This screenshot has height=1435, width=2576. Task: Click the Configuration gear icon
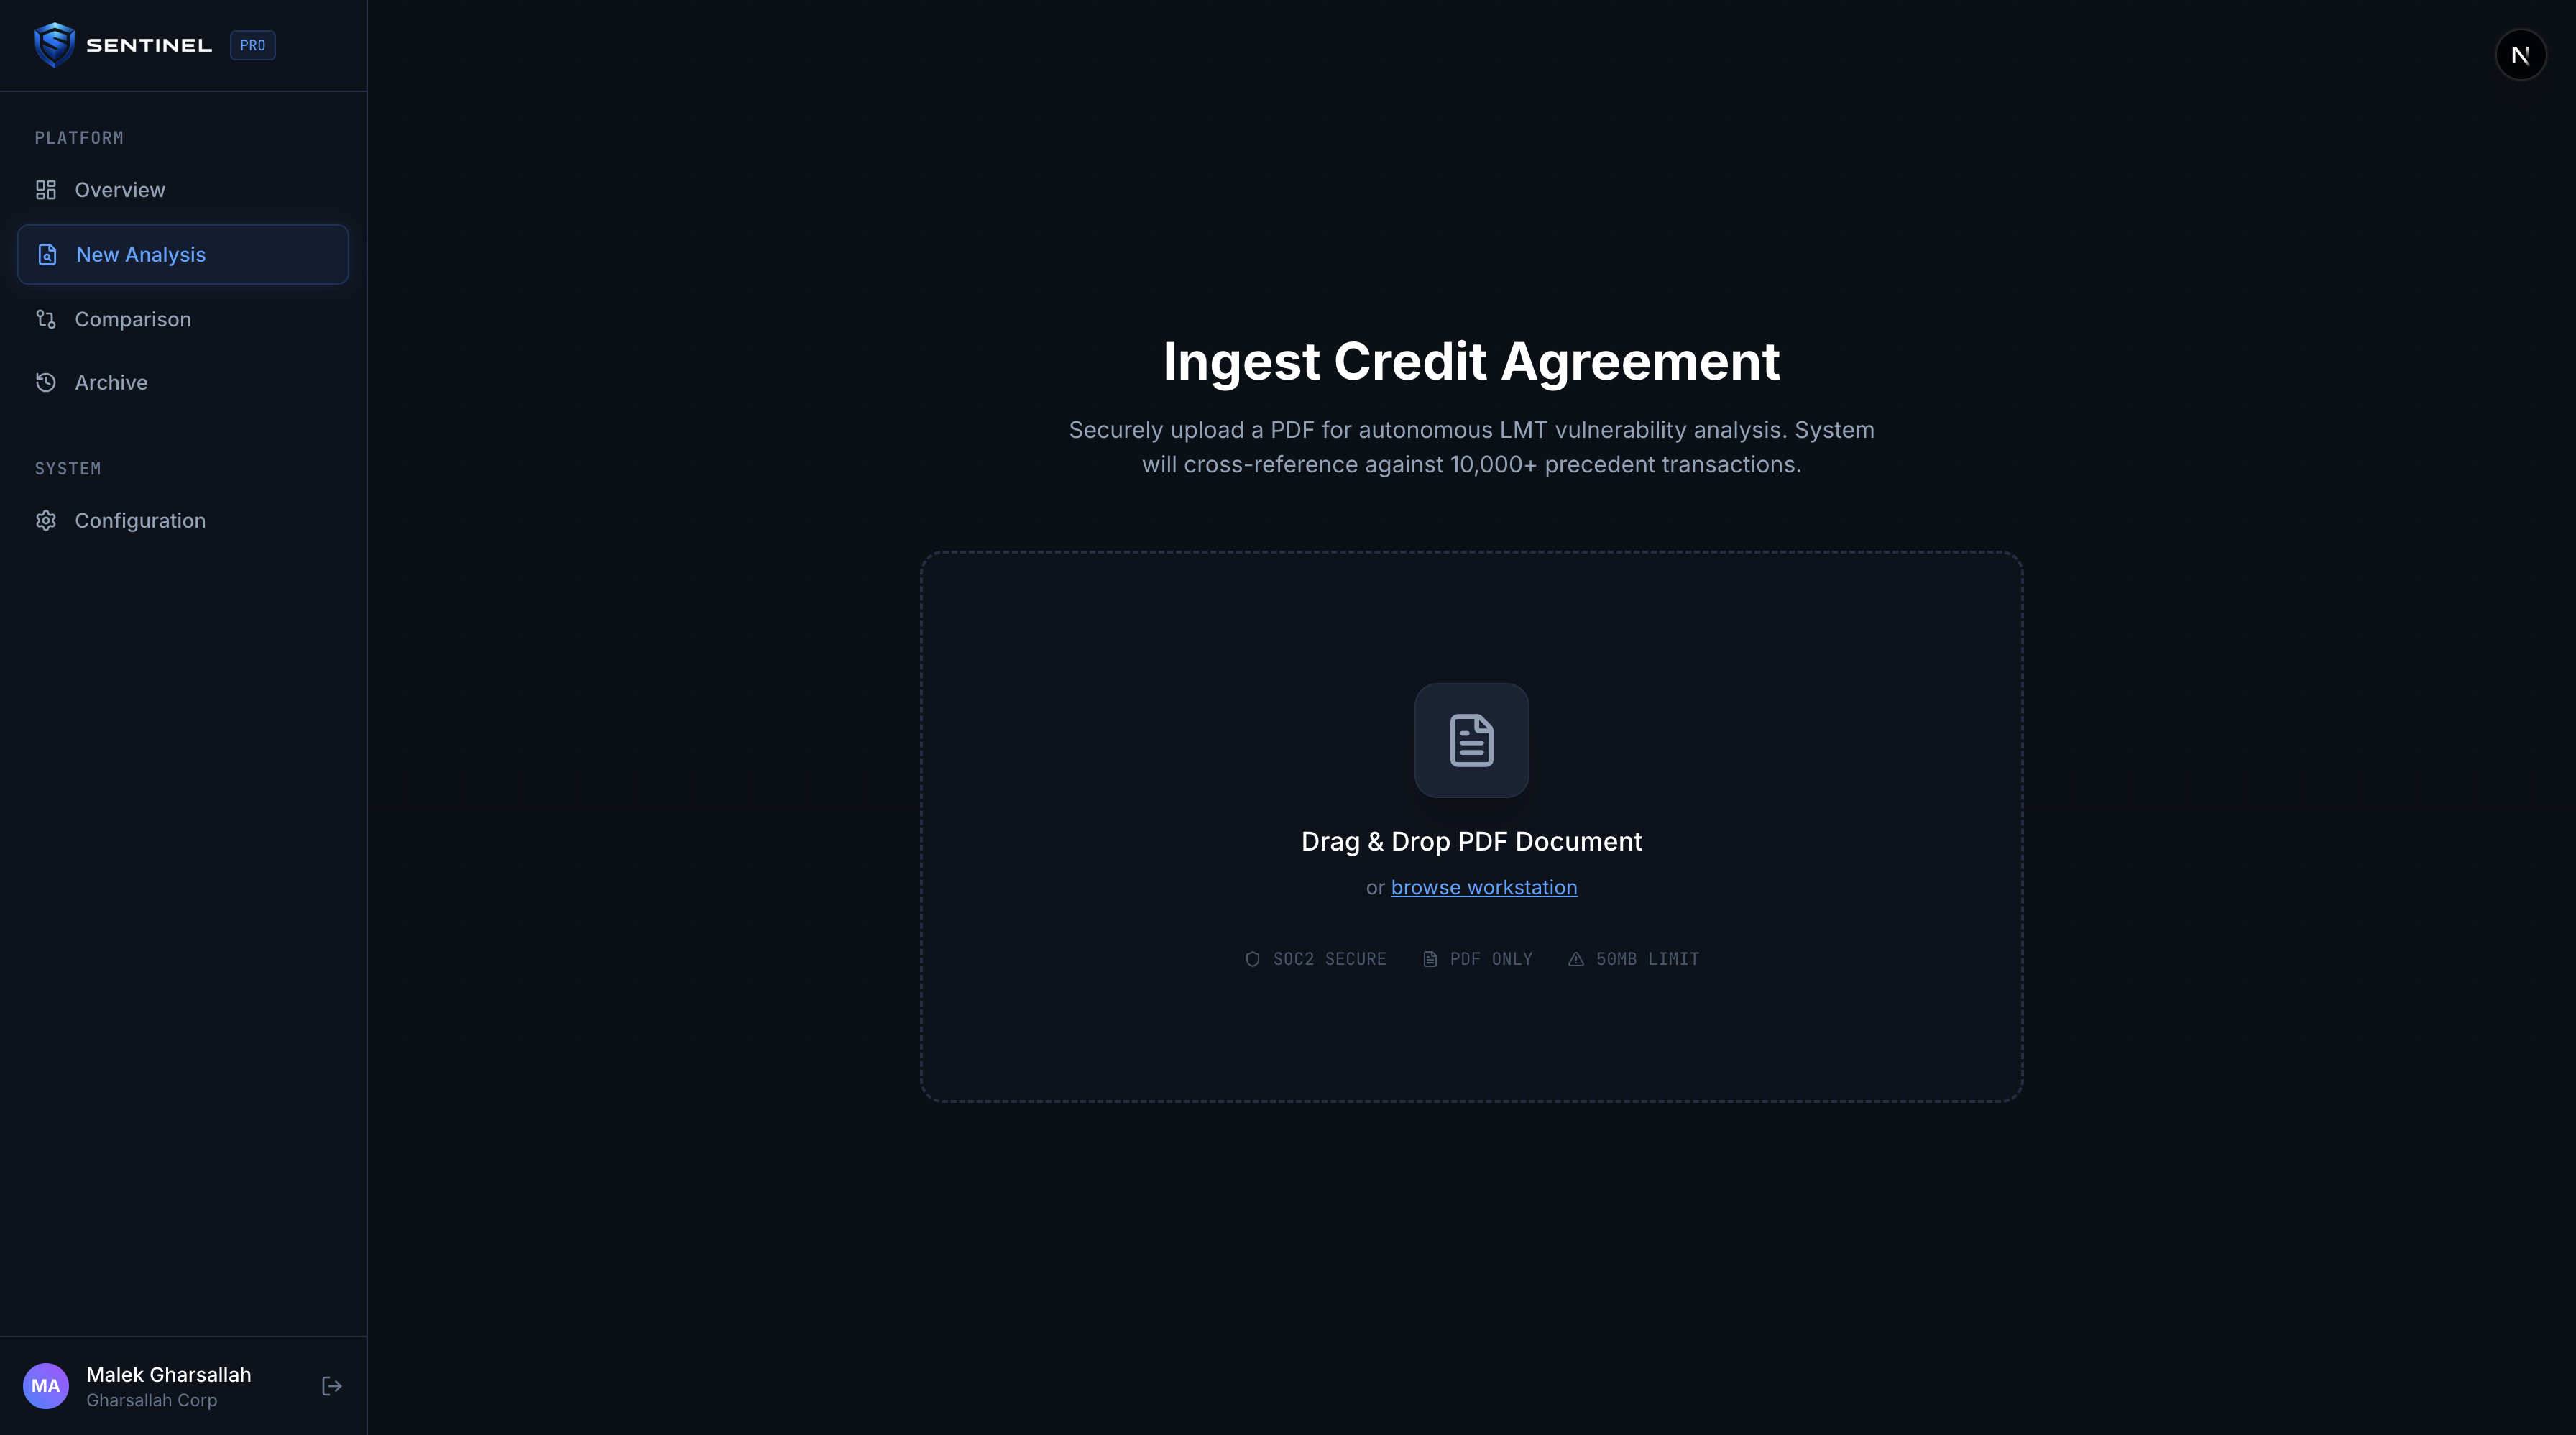click(x=46, y=521)
